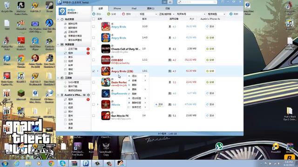Click the COD:BOZ app icon
Viewport: 298px width, 167px height.
[x=106, y=60]
